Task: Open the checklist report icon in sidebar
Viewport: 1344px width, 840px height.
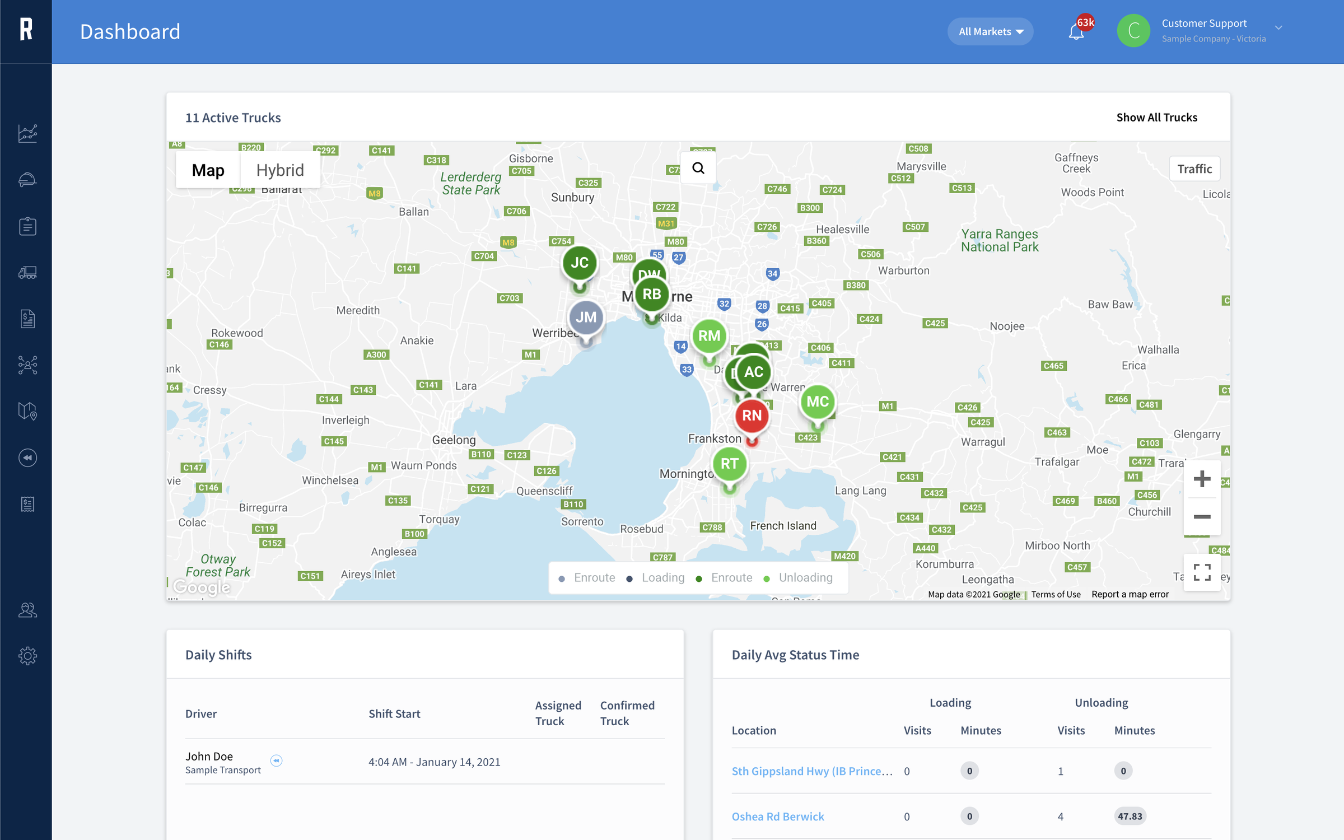Action: point(27,504)
